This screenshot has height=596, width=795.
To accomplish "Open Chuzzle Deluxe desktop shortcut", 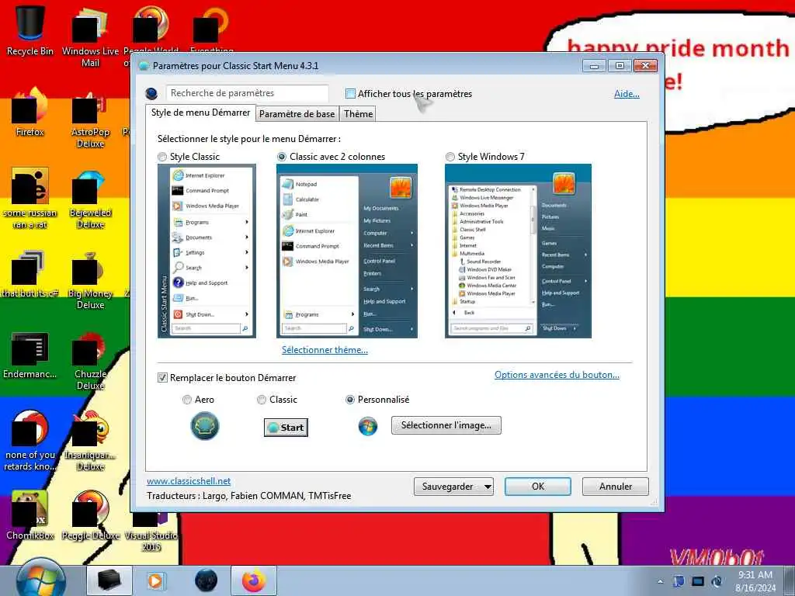I will (90, 361).
